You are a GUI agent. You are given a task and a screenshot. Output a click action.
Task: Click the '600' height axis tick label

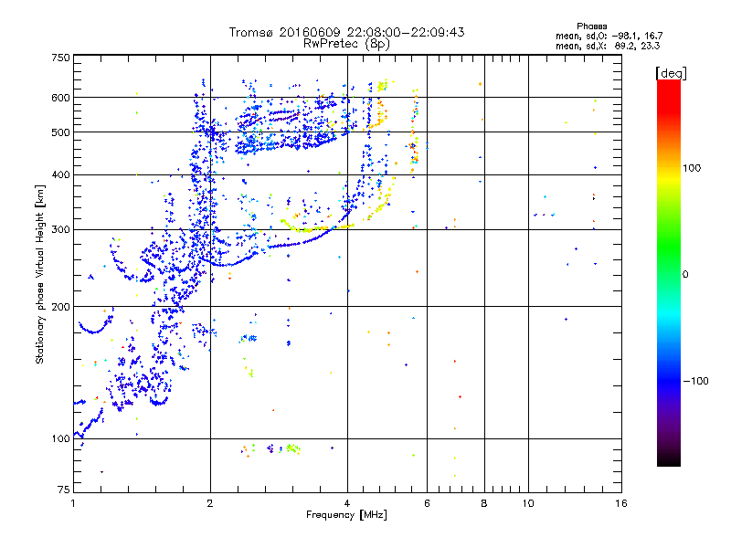click(x=60, y=98)
